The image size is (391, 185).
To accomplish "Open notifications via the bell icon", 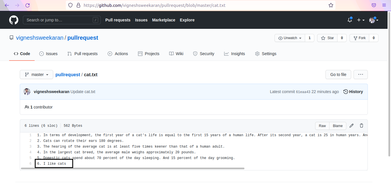I will point(349,20).
